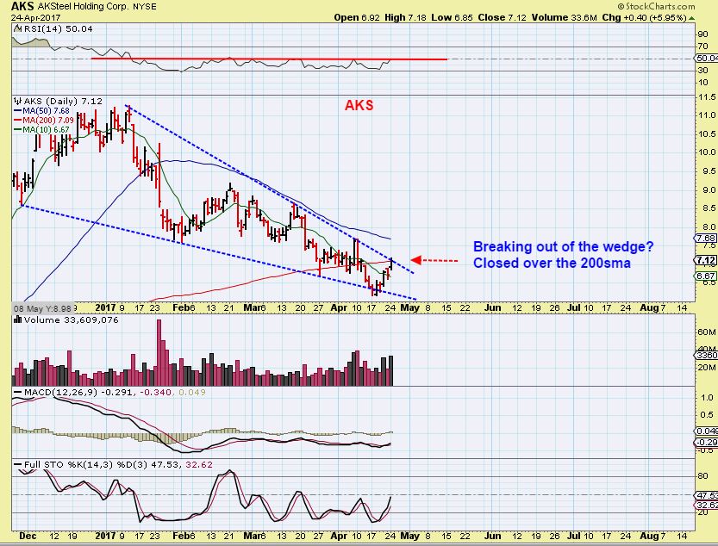Screen dimensions: 718x546
Task: Click the 11.5 level on price axis
Action: click(707, 97)
